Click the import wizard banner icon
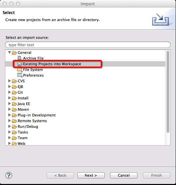This screenshot has width=176, height=185. pyautogui.click(x=161, y=19)
